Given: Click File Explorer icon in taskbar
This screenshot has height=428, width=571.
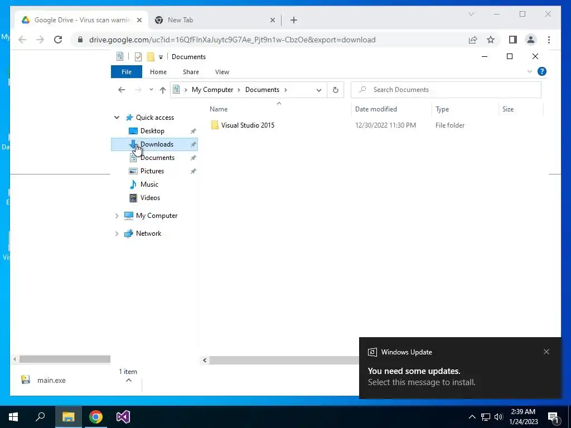Looking at the screenshot, I should click(68, 417).
